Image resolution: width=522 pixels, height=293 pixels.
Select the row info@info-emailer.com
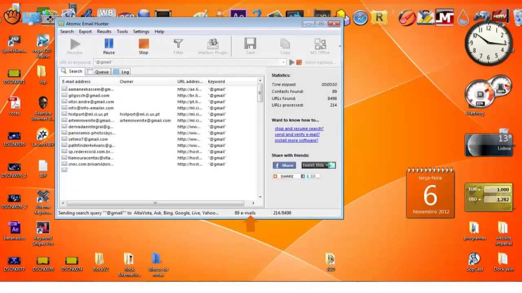pos(159,108)
